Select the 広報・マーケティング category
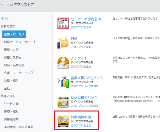This screenshot has width=160, height=132. click(18, 73)
